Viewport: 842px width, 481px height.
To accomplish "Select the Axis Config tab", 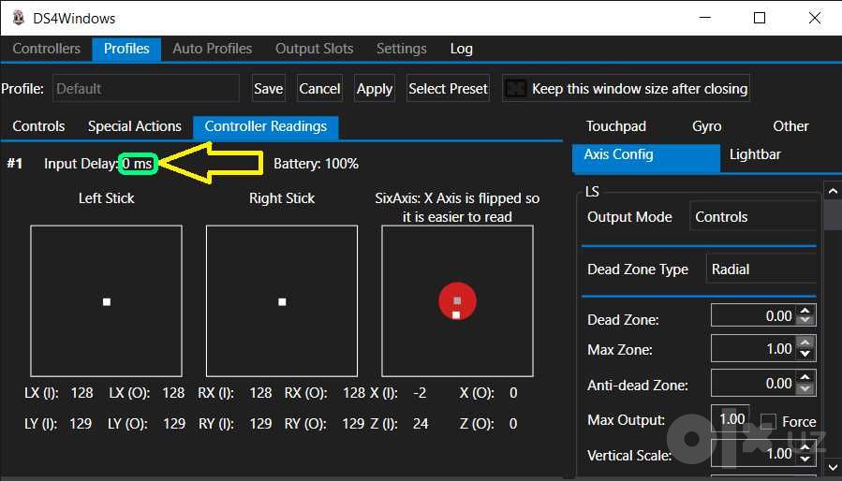I will [x=646, y=157].
